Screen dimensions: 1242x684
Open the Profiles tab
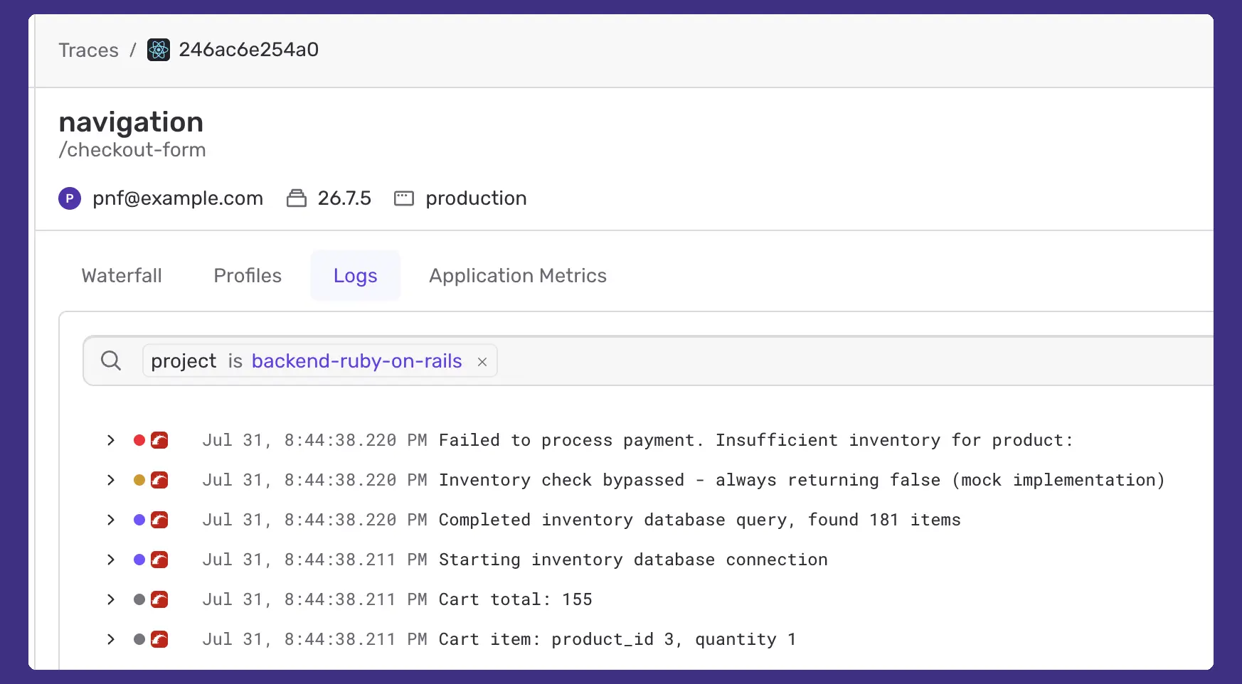tap(248, 276)
